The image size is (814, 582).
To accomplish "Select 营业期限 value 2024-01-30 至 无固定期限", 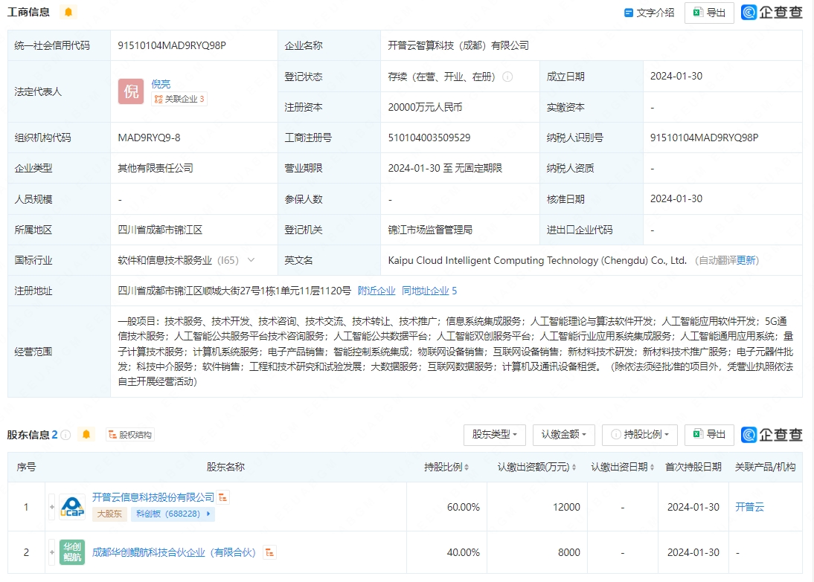I will coord(445,168).
